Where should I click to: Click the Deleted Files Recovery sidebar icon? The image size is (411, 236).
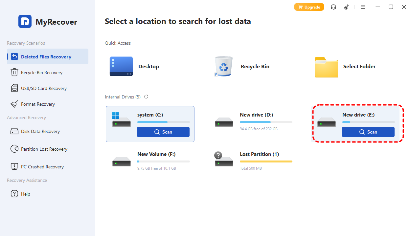(14, 57)
